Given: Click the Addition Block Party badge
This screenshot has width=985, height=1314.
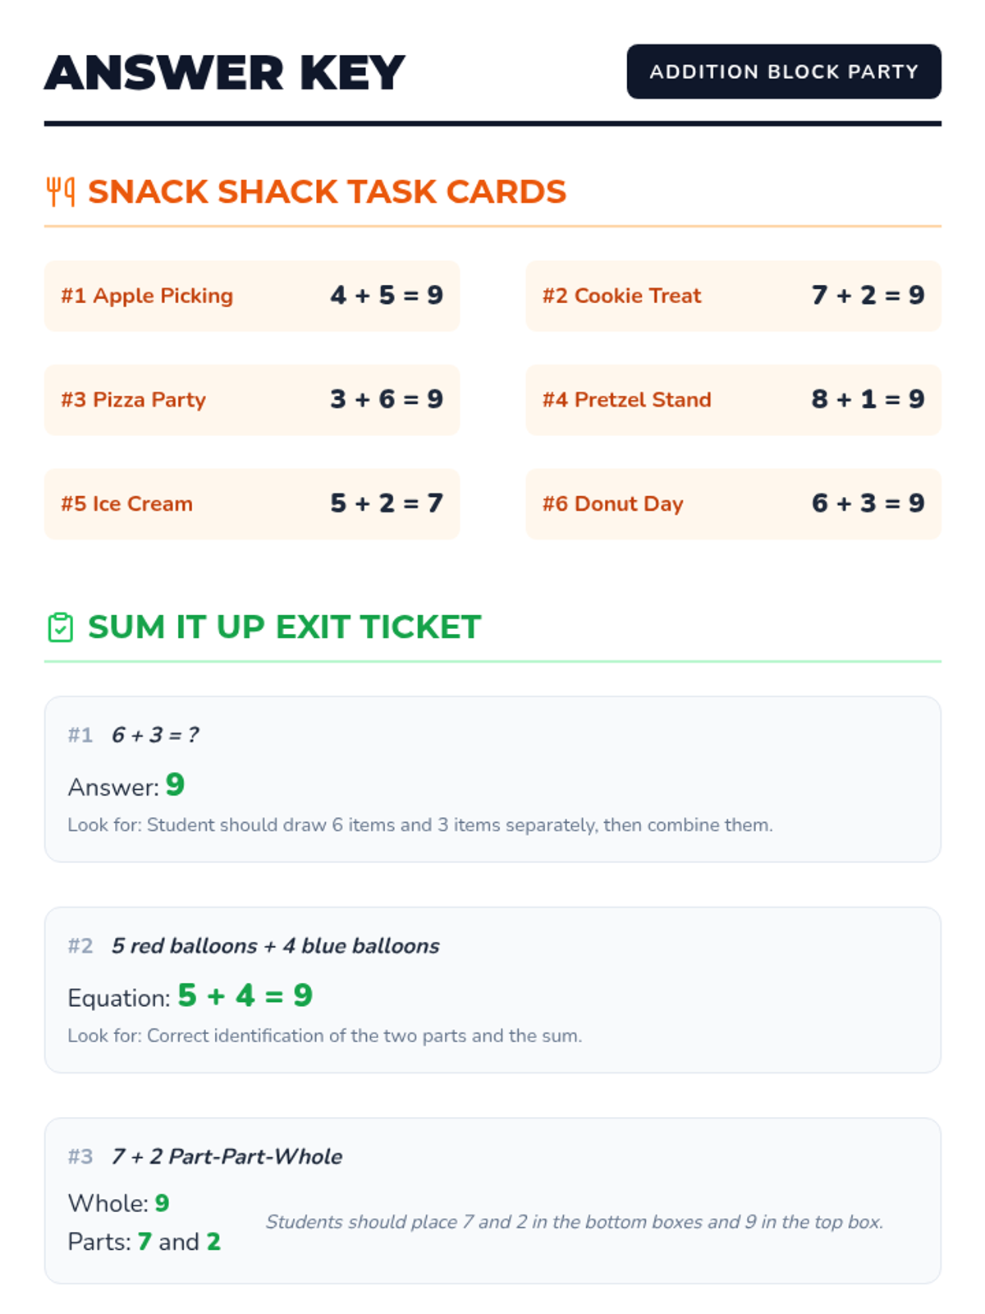Looking at the screenshot, I should click(x=783, y=71).
